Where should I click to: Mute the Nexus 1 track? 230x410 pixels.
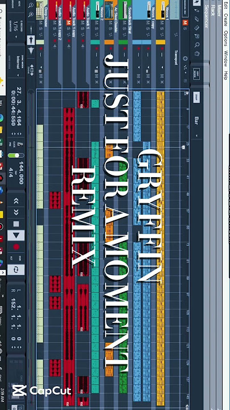click(x=162, y=22)
